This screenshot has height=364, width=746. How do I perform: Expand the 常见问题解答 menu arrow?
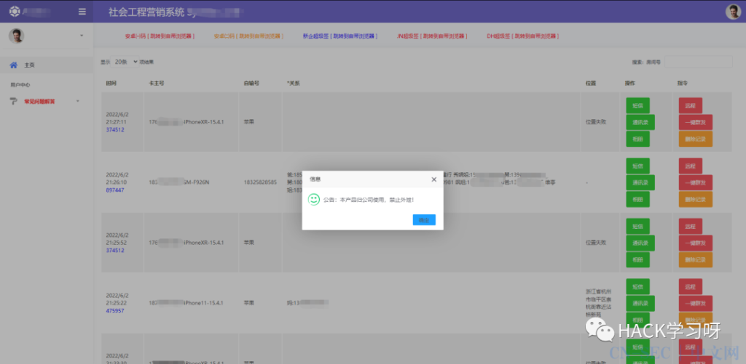click(x=77, y=101)
